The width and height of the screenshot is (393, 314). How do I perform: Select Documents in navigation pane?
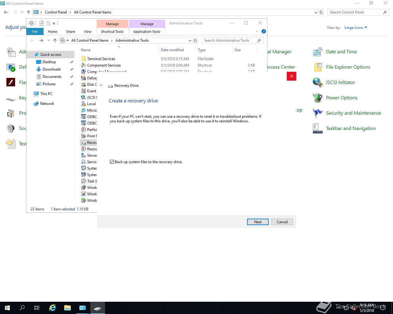tap(52, 77)
